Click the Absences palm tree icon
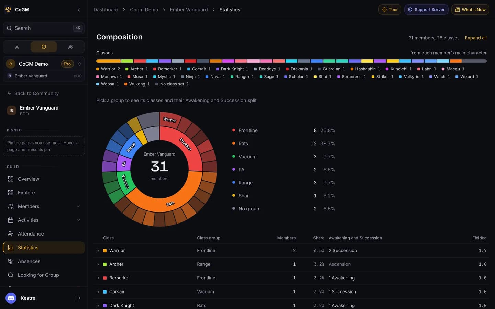 [x=11, y=261]
